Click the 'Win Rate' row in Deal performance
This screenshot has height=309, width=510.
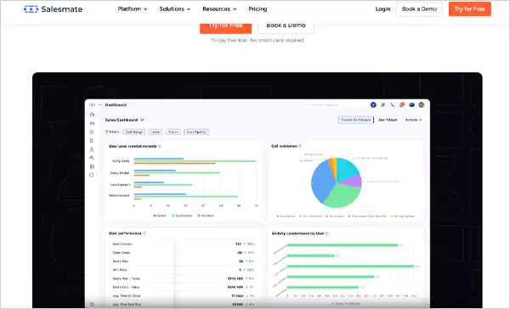(184, 270)
